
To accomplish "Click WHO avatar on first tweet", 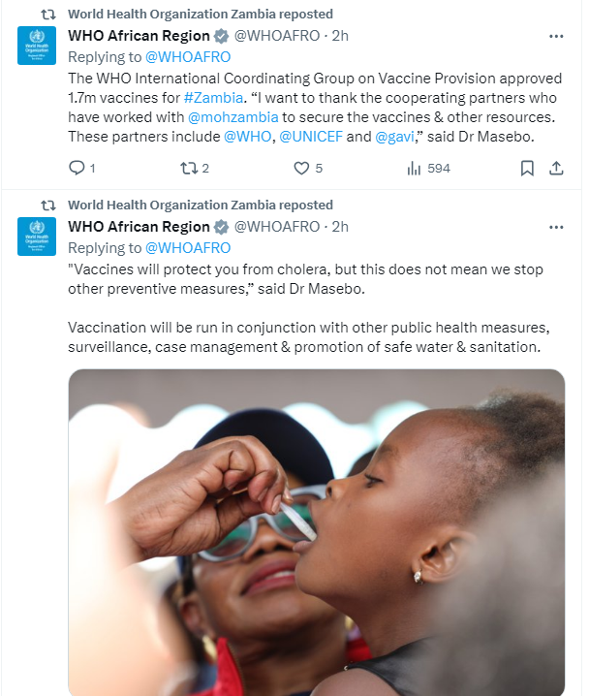I will pyautogui.click(x=37, y=47).
